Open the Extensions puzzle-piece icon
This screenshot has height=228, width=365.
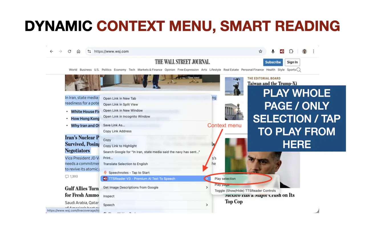click(291, 51)
